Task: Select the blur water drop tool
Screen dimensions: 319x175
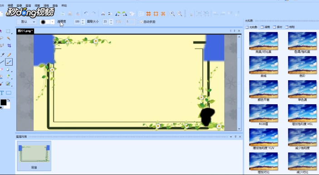Action: (x=8, y=69)
